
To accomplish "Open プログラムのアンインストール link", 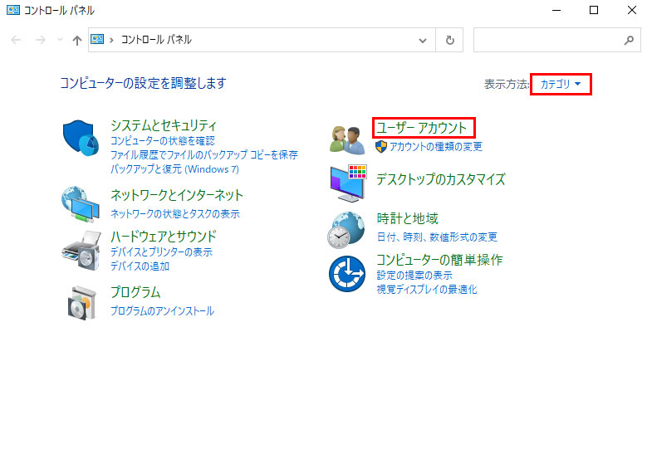I will [162, 311].
